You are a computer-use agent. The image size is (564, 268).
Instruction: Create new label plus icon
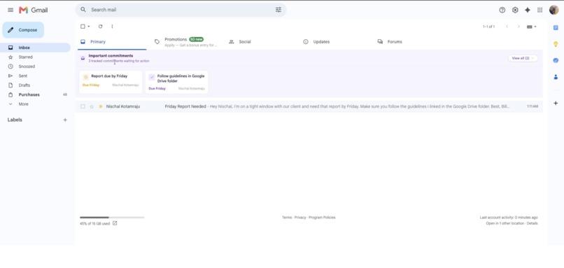[x=65, y=120]
